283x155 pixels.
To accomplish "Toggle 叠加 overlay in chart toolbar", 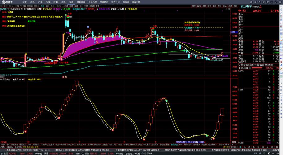I will coord(199,6).
